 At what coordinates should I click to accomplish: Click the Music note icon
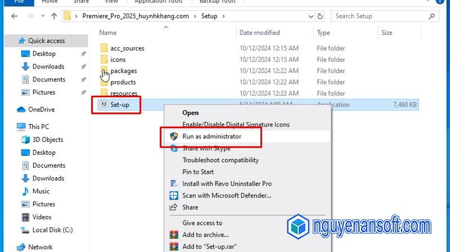[x=25, y=191]
